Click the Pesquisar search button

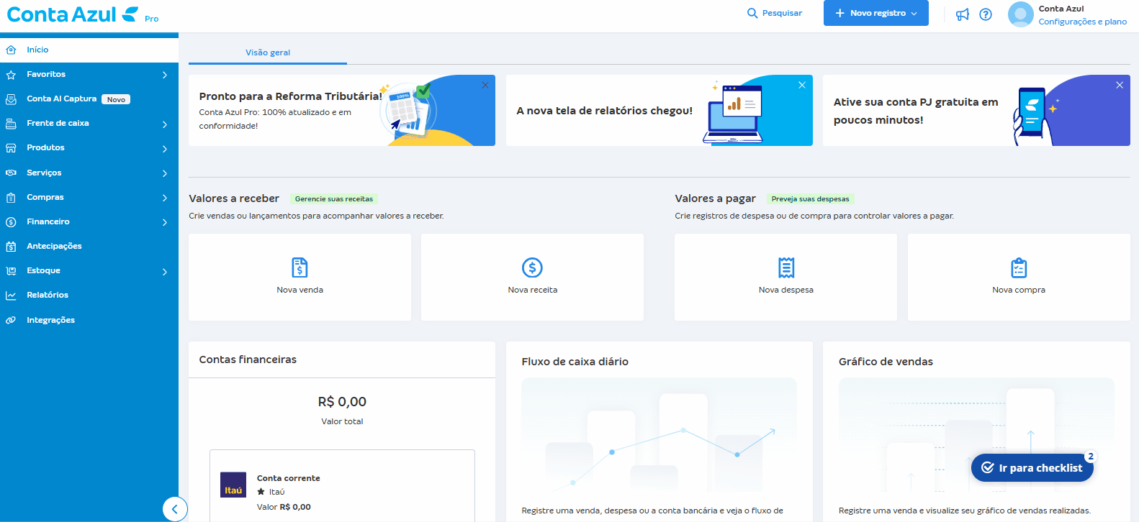click(x=775, y=13)
